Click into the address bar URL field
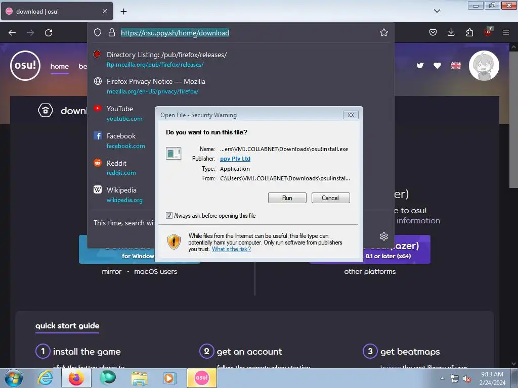 [x=248, y=33]
